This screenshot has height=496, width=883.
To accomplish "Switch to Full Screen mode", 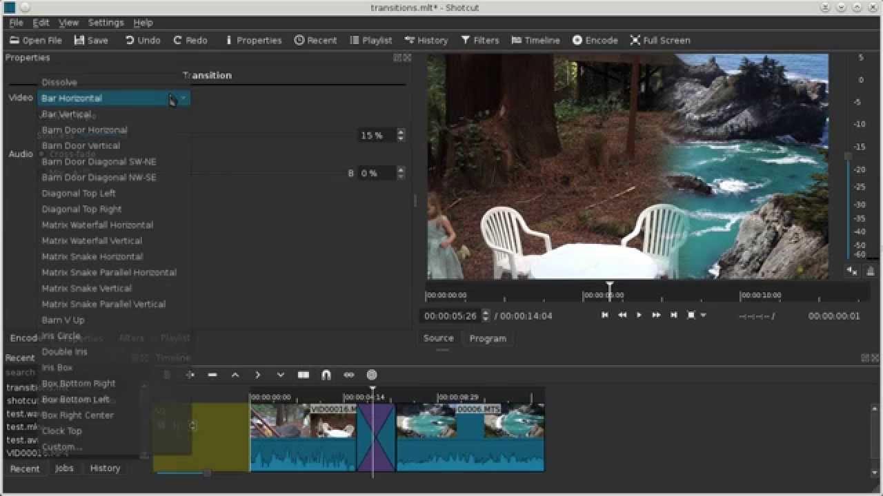I will pos(659,40).
